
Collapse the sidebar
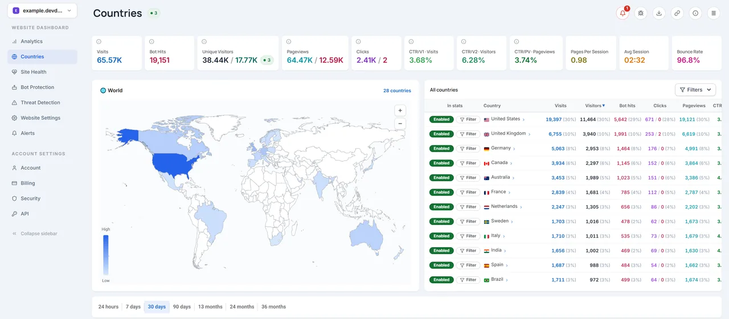click(x=35, y=234)
